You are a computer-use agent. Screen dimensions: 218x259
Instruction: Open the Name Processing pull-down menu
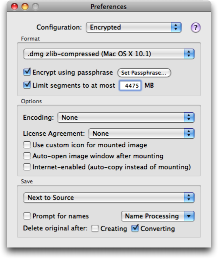(157, 216)
